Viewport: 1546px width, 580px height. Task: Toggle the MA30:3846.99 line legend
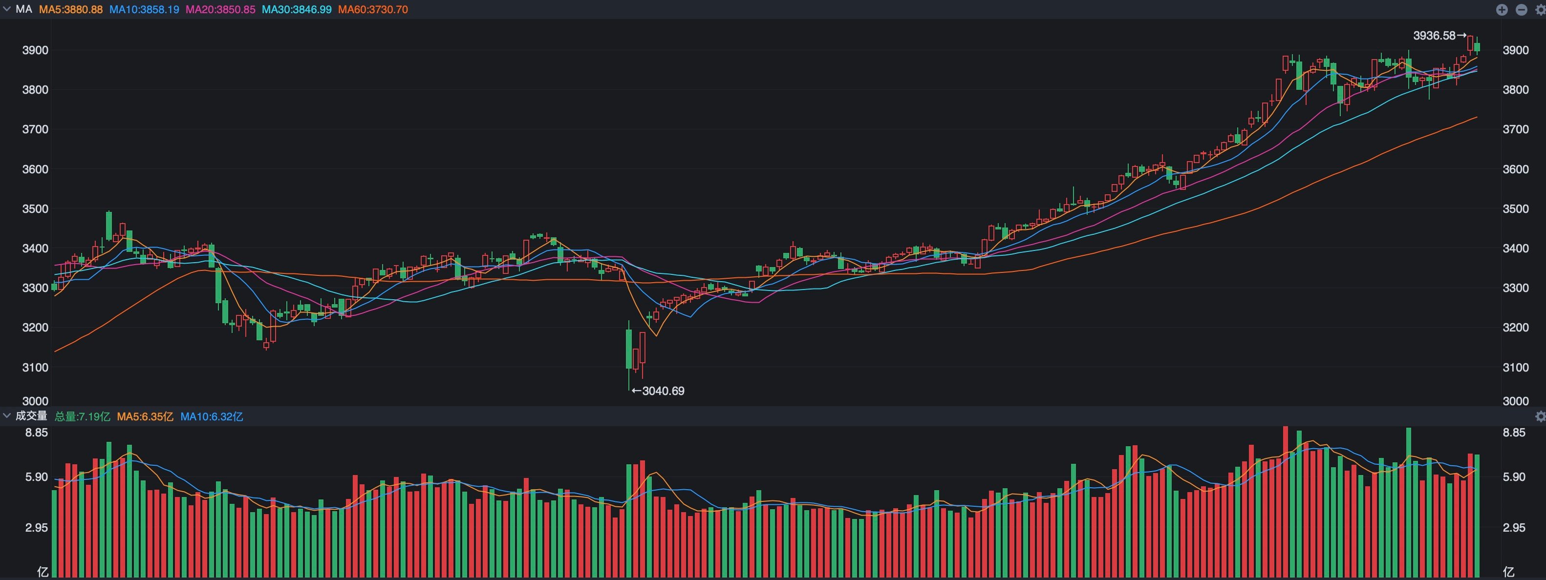[x=297, y=10]
